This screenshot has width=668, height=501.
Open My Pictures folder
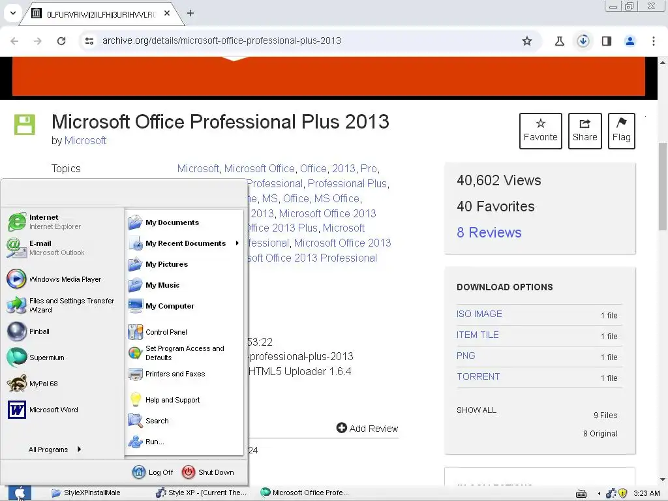158,264
